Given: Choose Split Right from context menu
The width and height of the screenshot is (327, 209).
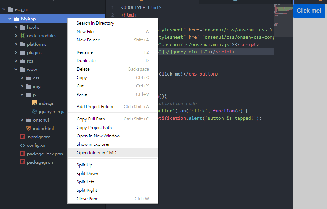Looking at the screenshot, I should (x=113, y=190).
